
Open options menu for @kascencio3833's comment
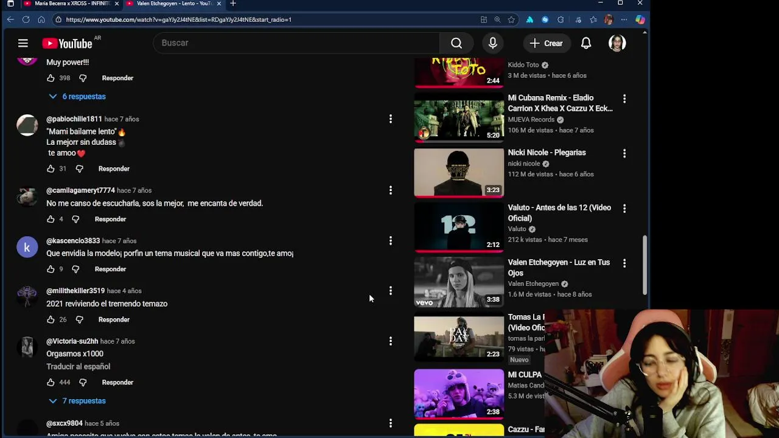click(391, 241)
